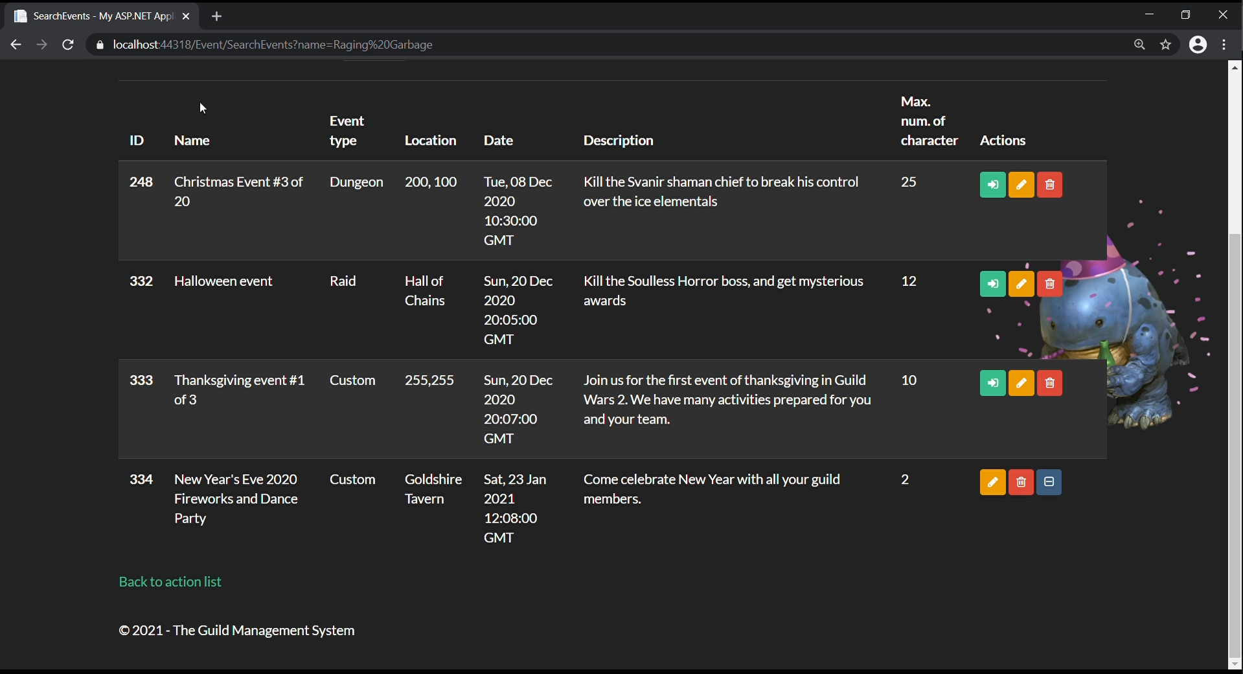Reload the current page

[67, 45]
